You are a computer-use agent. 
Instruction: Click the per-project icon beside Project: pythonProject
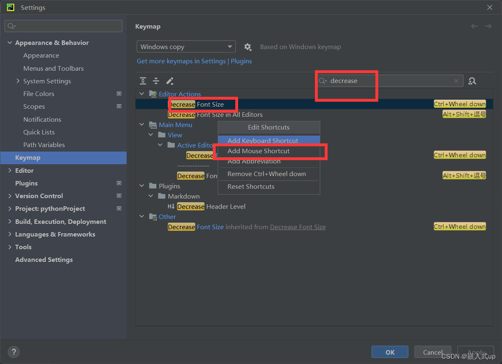coord(119,208)
